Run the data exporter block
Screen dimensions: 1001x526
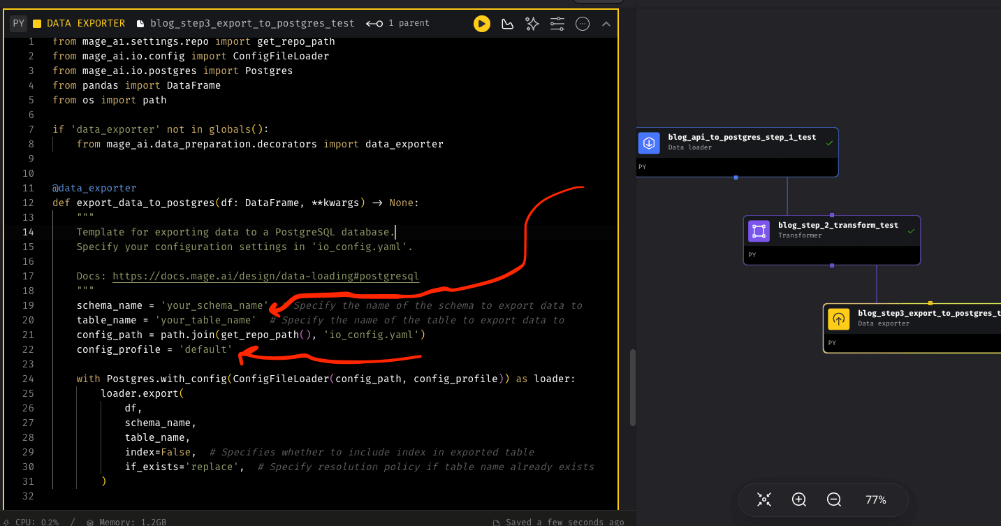pos(481,24)
